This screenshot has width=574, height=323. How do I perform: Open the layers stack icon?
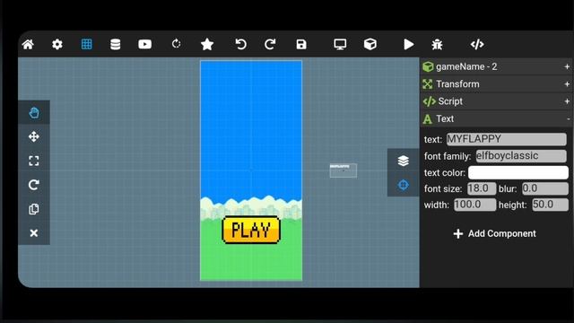click(403, 161)
